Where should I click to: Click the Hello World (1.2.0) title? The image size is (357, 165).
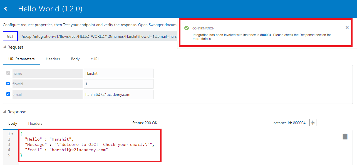click(x=50, y=9)
